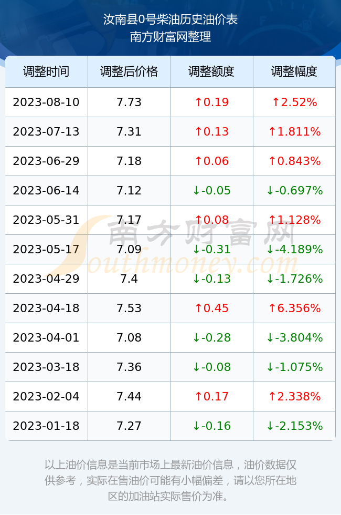Click the date 2023-08-10 cell
This screenshot has width=341, height=515.
coord(46,102)
